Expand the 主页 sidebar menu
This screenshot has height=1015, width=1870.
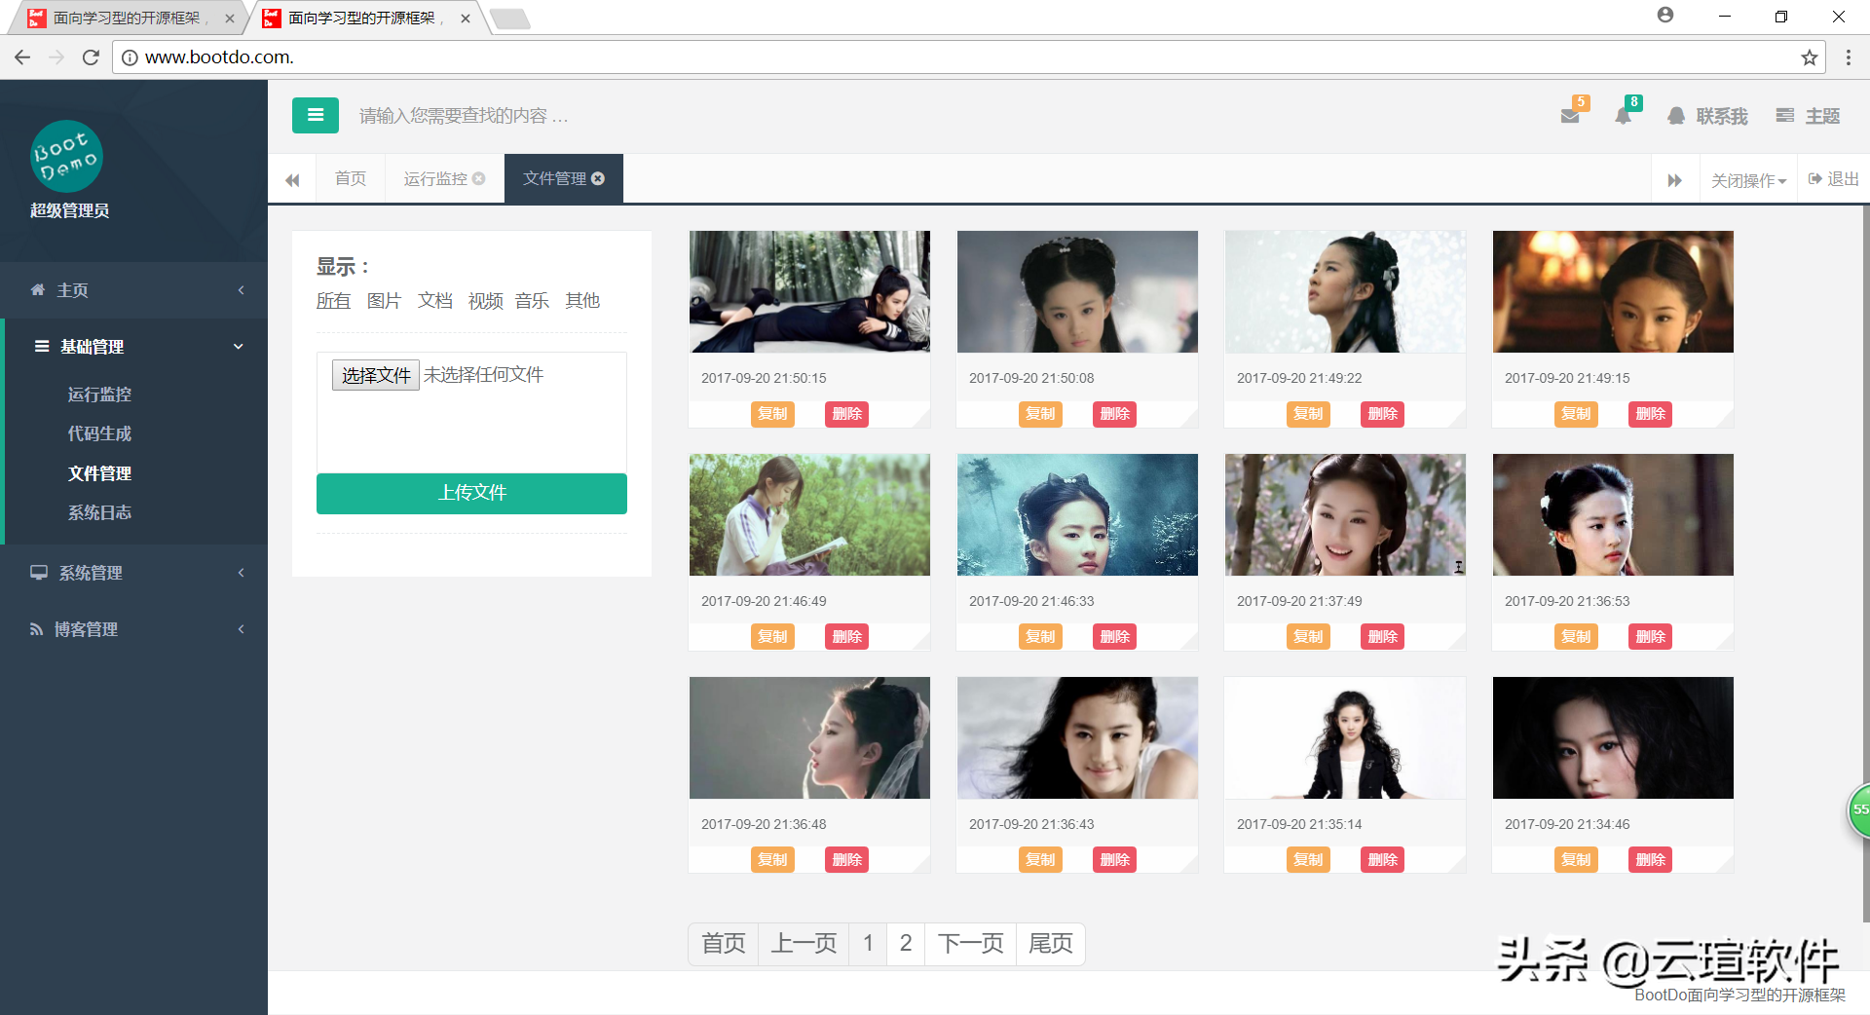coord(133,290)
